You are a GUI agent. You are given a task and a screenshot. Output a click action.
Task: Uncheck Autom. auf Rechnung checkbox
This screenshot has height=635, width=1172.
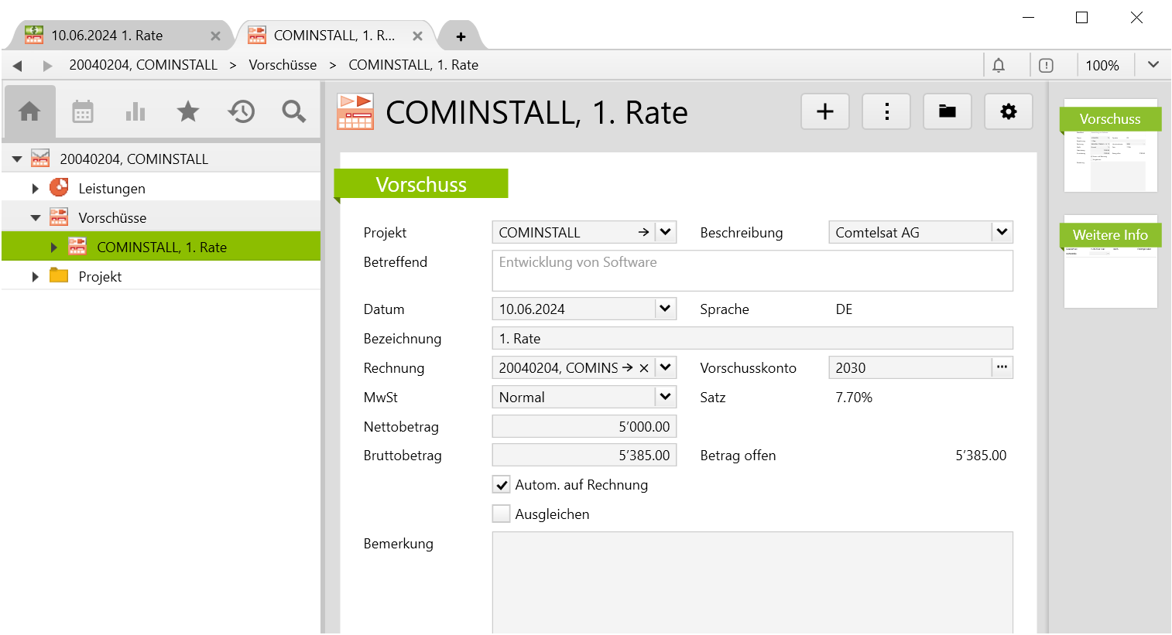(x=502, y=485)
